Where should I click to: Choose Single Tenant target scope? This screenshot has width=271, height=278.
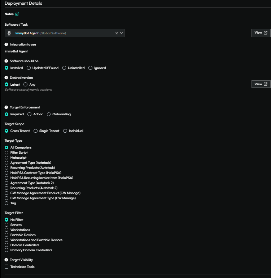[35, 131]
